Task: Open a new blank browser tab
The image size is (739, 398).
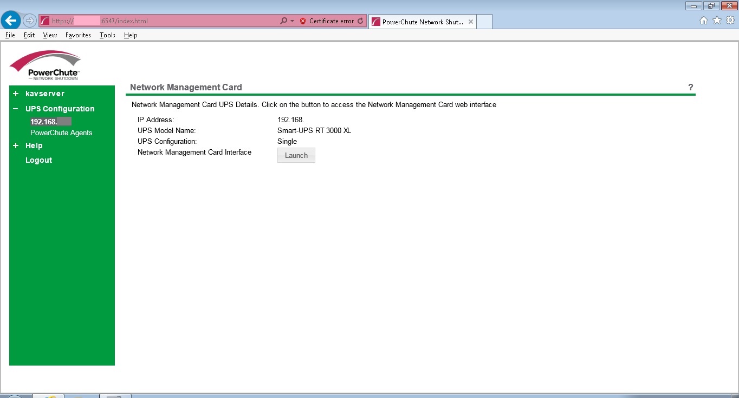Action: click(x=484, y=22)
